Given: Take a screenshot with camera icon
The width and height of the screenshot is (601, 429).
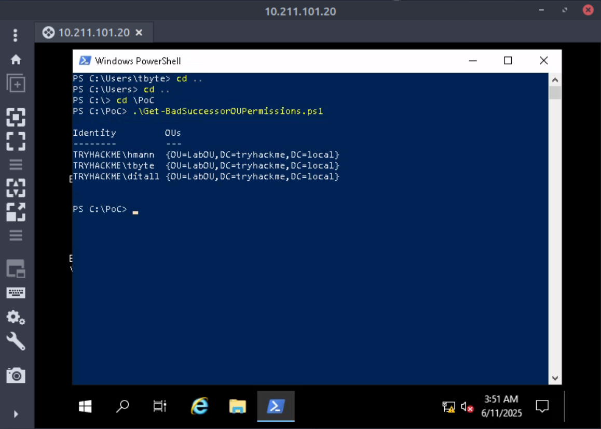Looking at the screenshot, I should pos(16,375).
